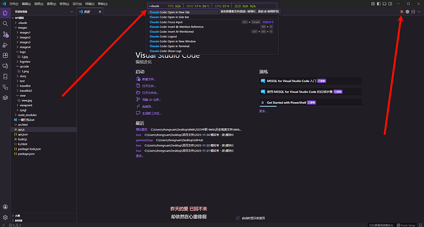Viewport: 424px width, 227px height.
Task: Click the command palette input field
Action: [212, 6]
